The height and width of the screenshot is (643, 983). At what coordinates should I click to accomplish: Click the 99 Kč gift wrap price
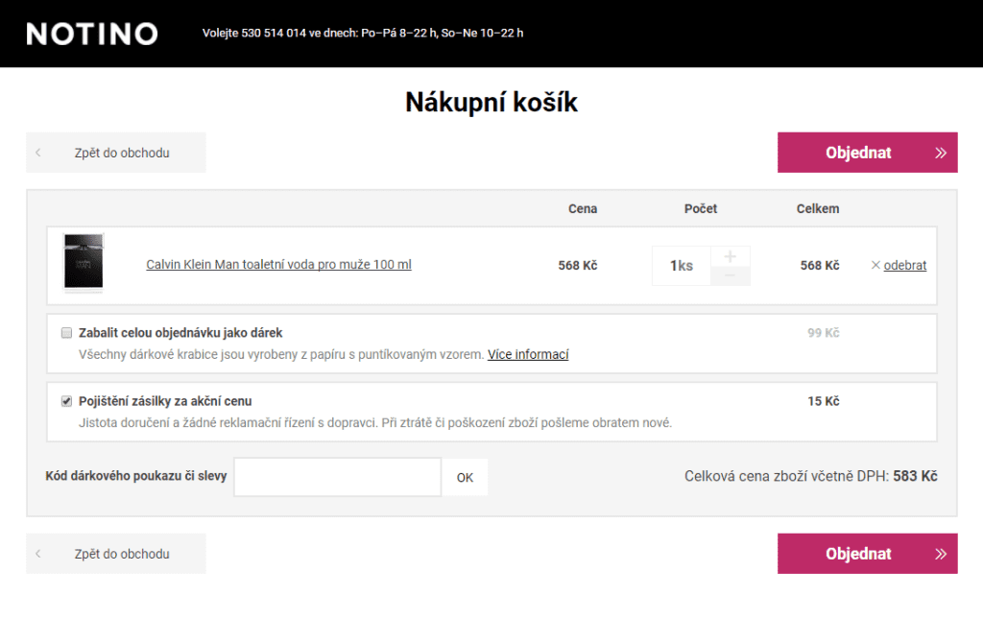pos(823,333)
